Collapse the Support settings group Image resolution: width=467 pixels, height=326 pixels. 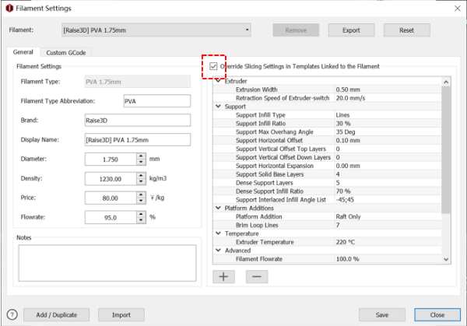click(218, 106)
